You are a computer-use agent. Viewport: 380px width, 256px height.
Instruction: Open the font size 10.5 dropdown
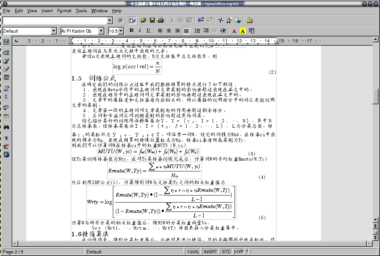(x=121, y=31)
